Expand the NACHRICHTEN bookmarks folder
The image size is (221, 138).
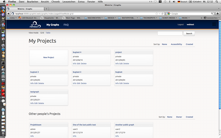94,18
